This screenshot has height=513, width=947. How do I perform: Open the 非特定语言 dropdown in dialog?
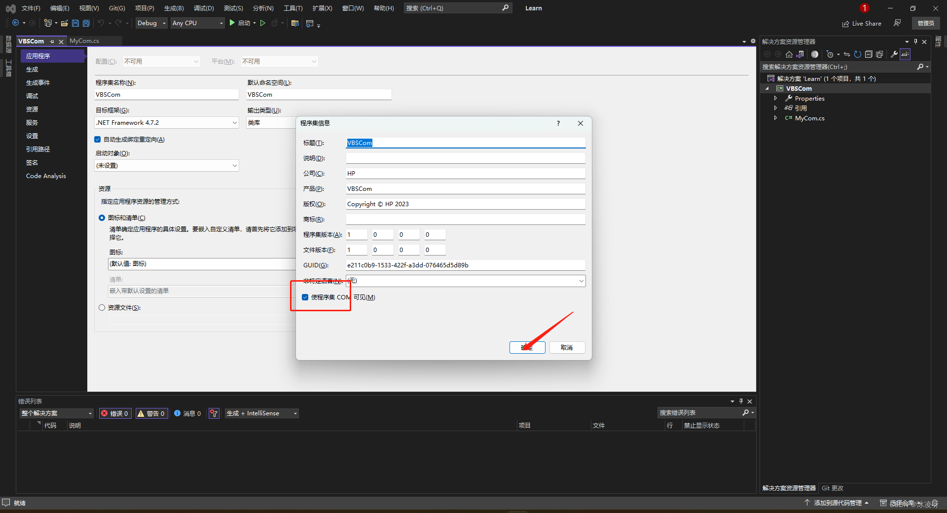581,281
